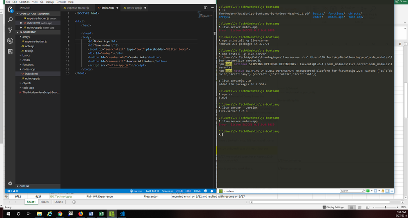Screen dimensions: 408x218
Task: Open the Terminal menu in VS Code
Action: coord(61,2)
